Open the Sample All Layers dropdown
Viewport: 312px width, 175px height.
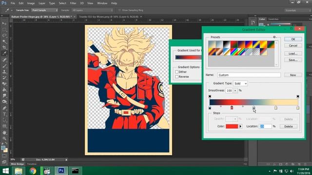[x=92, y=10]
